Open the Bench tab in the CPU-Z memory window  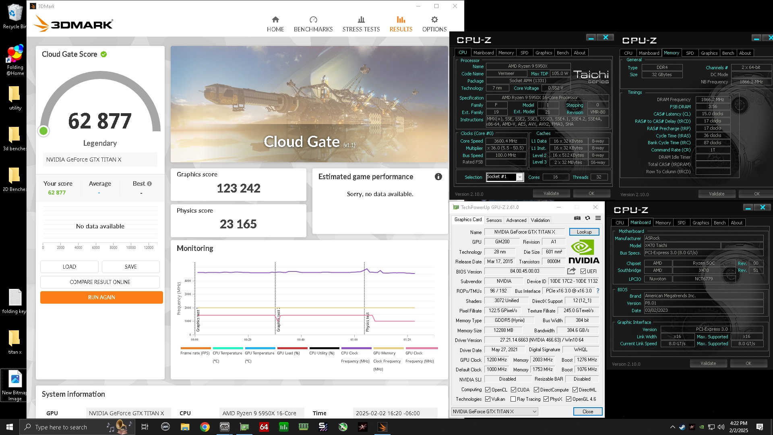728,53
